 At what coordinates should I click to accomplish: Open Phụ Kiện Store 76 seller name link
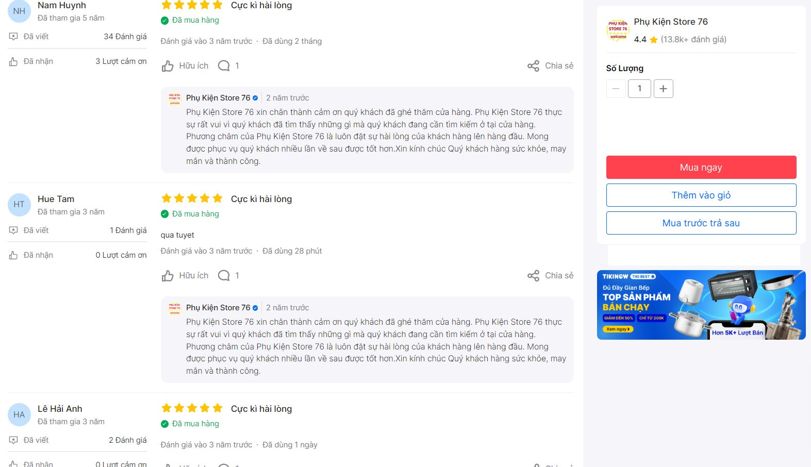tap(670, 22)
